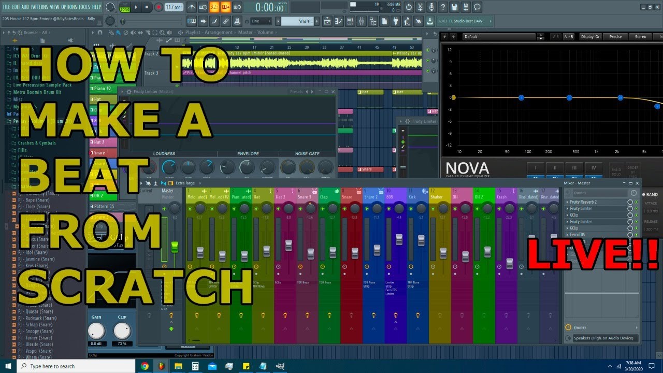Select previous preset arrow in Nova
The height and width of the screenshot is (373, 663).
point(445,37)
